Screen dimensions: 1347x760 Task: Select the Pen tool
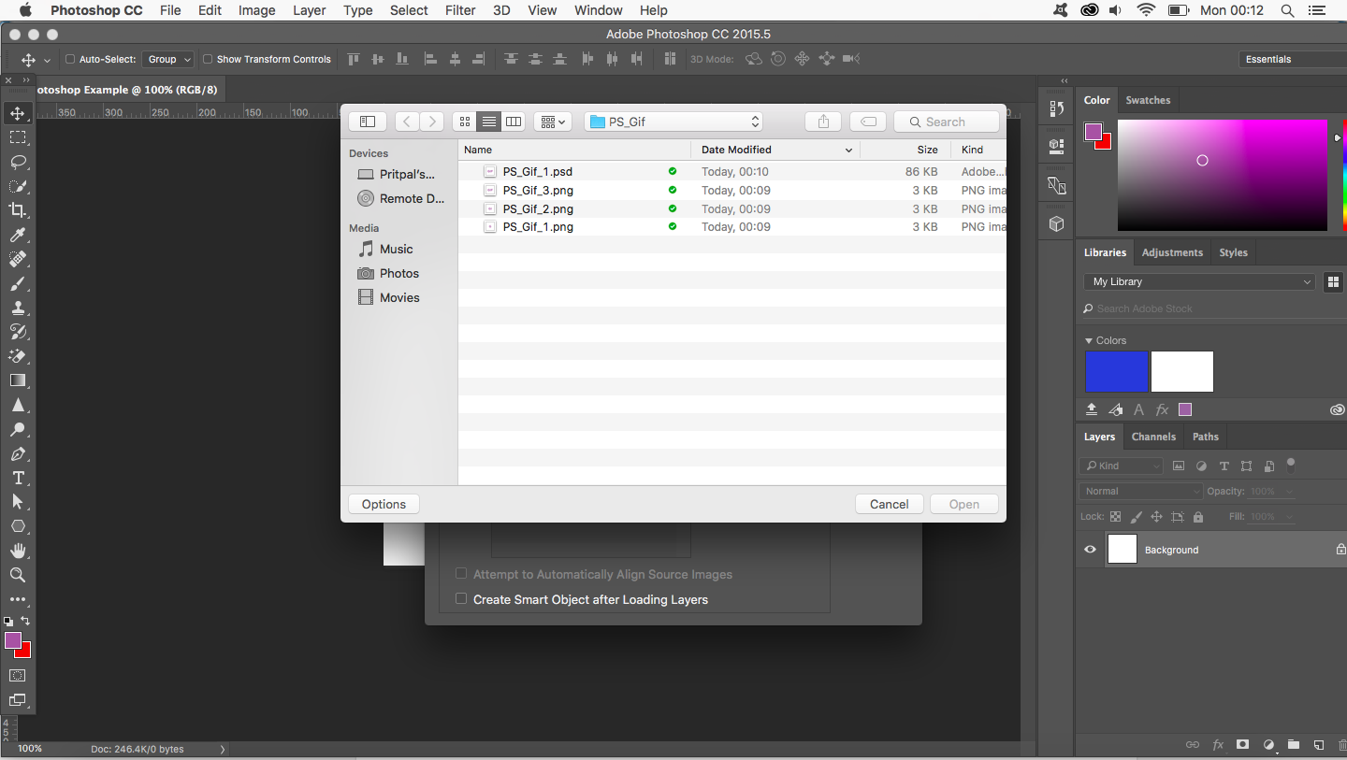(18, 453)
